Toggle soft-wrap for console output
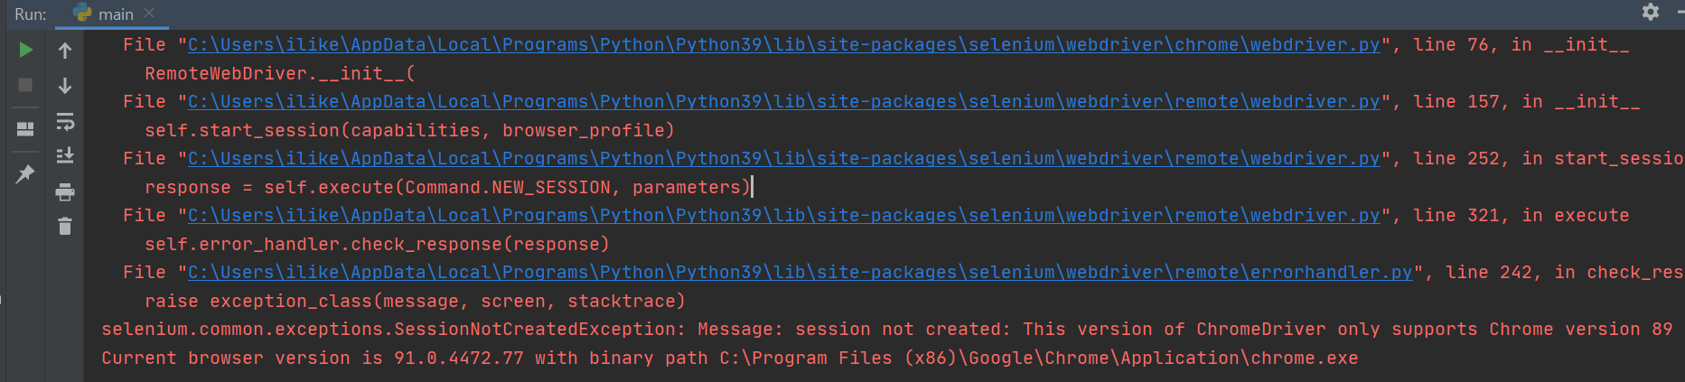Screen dimensions: 1685x382 pyautogui.click(x=65, y=121)
